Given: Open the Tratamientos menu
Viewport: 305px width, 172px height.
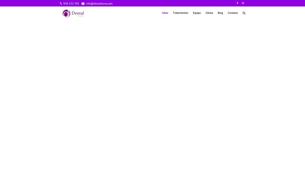Looking at the screenshot, I should tap(180, 13).
